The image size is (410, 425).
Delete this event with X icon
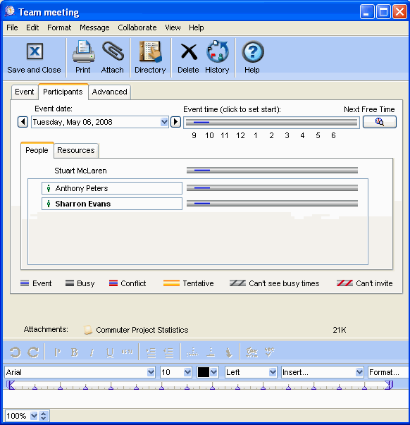tap(188, 58)
